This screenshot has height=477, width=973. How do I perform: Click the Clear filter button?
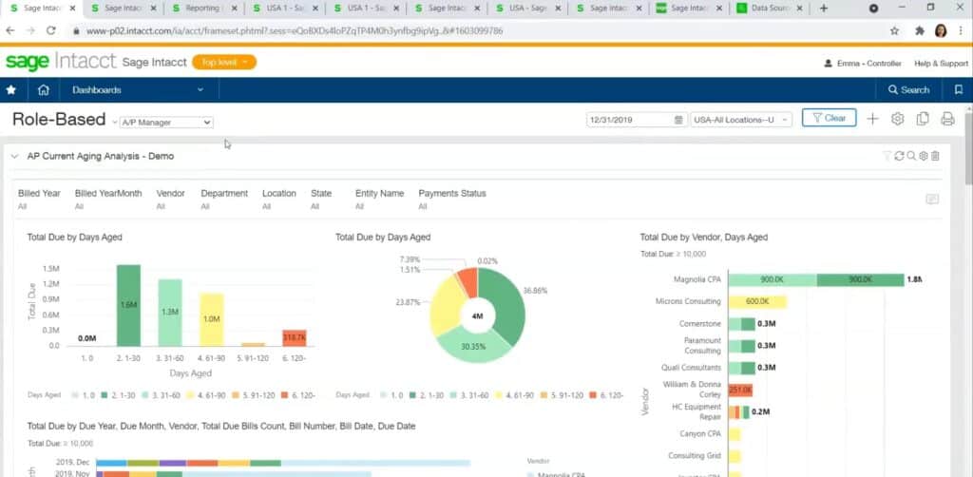tap(829, 118)
